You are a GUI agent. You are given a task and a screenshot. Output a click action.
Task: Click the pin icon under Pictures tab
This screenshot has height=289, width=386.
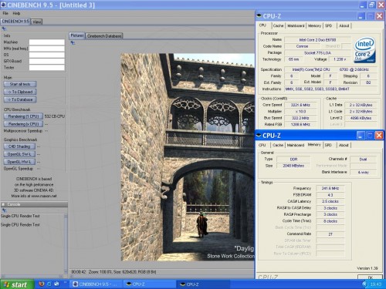coord(73,42)
